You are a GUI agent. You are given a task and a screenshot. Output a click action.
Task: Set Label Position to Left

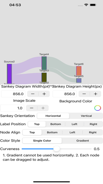(x=74, y=124)
